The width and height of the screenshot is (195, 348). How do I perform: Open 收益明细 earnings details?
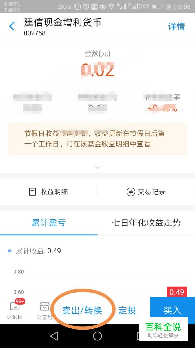pyautogui.click(x=48, y=192)
